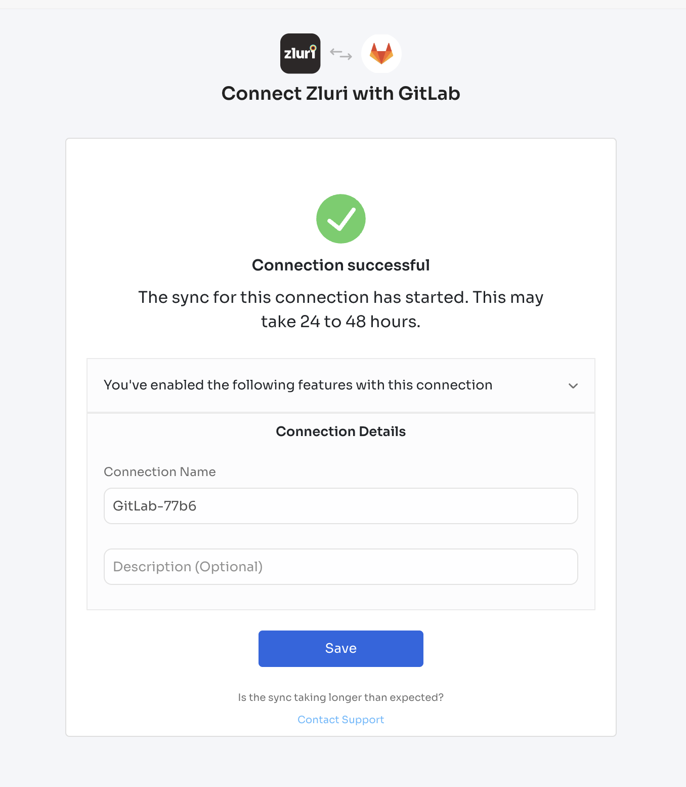Open the 'You've enabled the following features' row
686x787 pixels.
tap(341, 385)
